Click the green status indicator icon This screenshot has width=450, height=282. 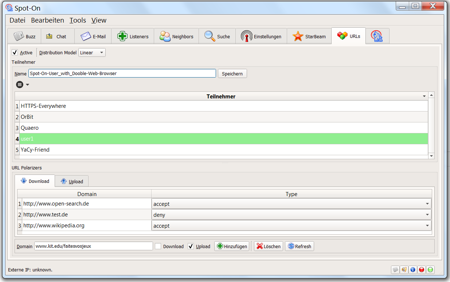pyautogui.click(x=430, y=270)
